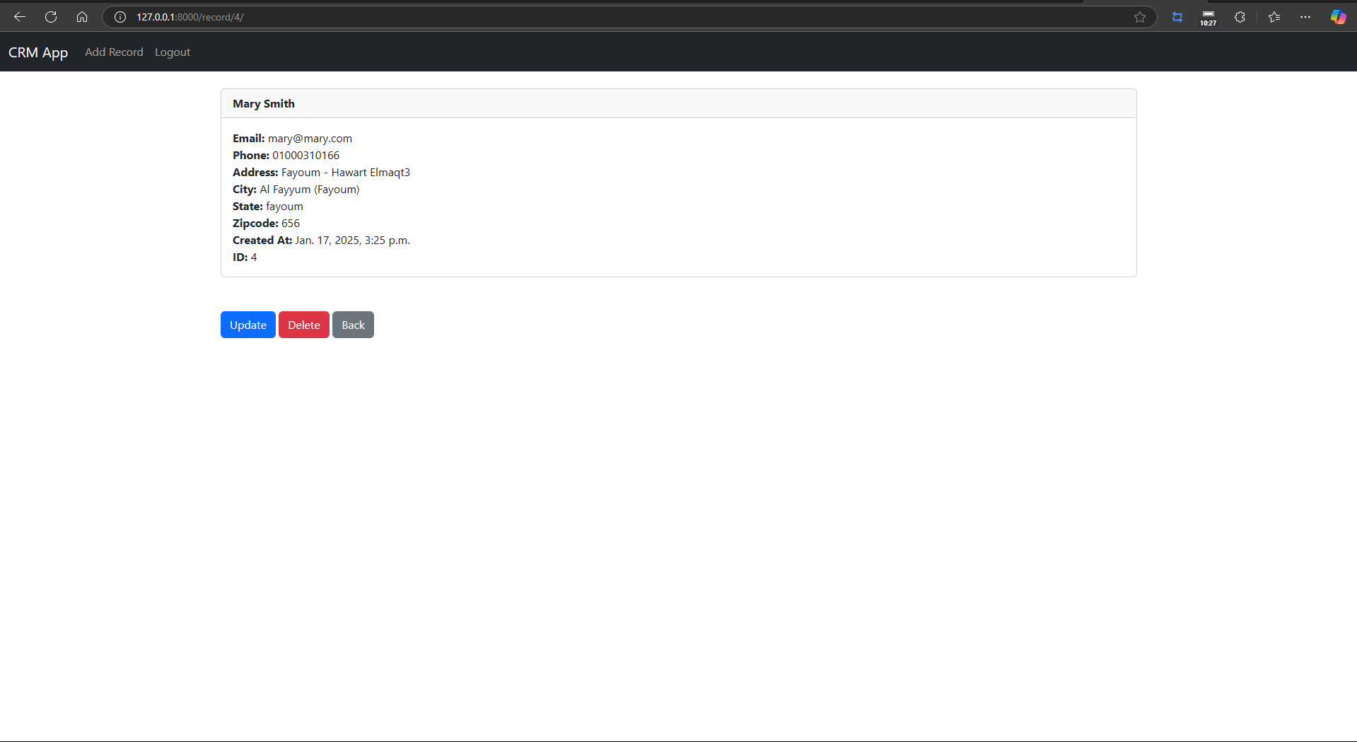Open the Extensions puzzle-piece icon
Image resolution: width=1357 pixels, height=742 pixels.
tap(1240, 17)
